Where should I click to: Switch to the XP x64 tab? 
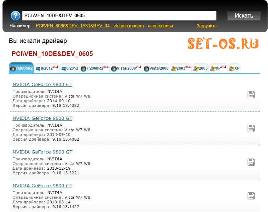click(218, 68)
